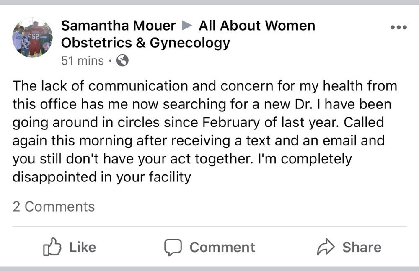
Task: Click the globe privacy icon next to timestamp
Action: (122, 60)
